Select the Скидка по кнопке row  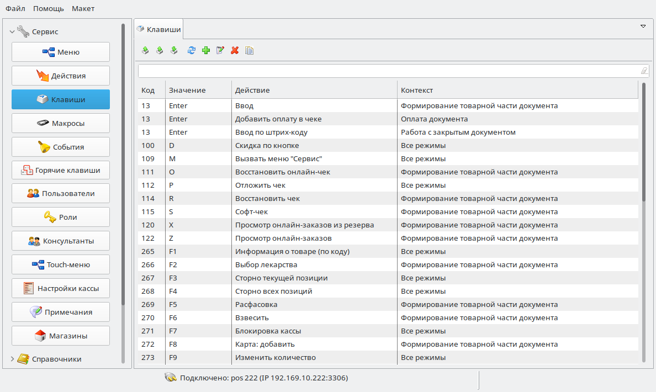[388, 146]
